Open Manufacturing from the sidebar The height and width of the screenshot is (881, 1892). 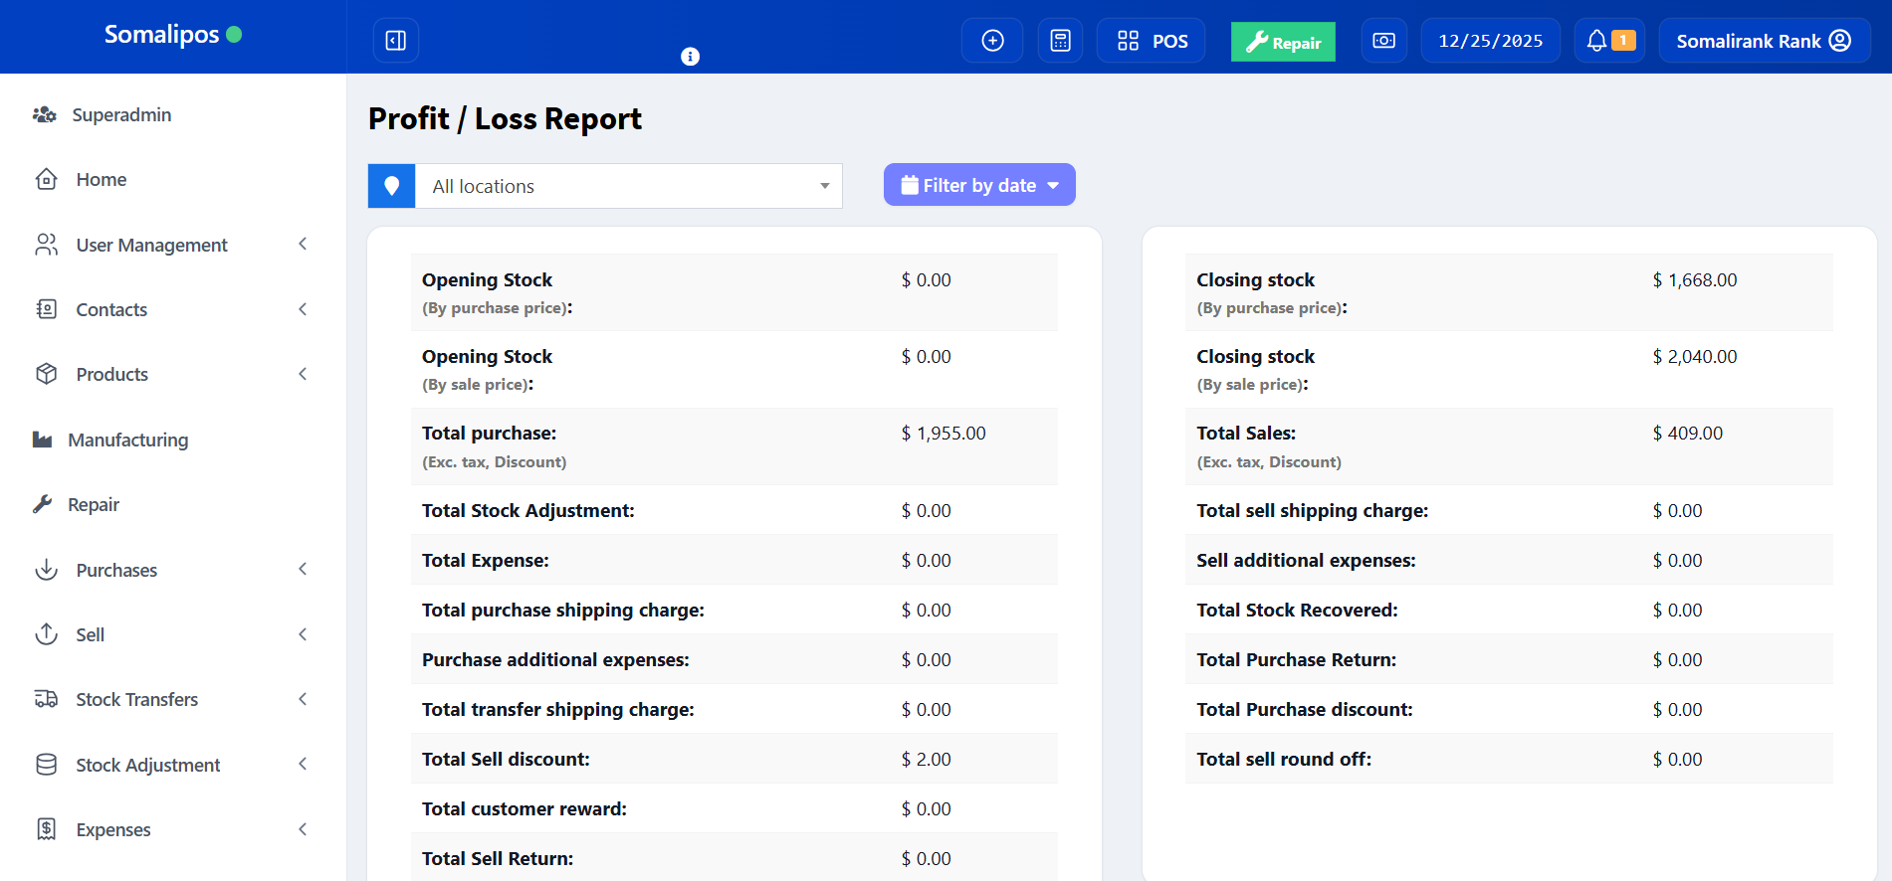click(x=127, y=440)
